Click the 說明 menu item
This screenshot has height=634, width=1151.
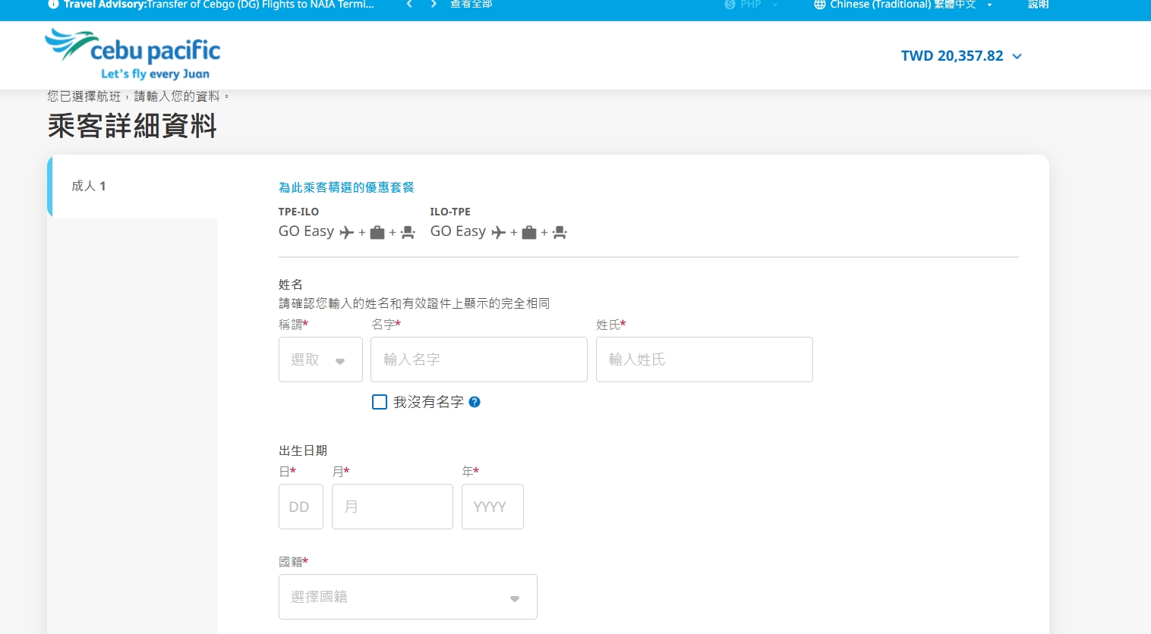pos(1038,5)
